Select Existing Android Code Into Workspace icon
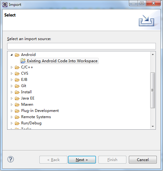This screenshot has height=171, width=163. tap(23, 61)
